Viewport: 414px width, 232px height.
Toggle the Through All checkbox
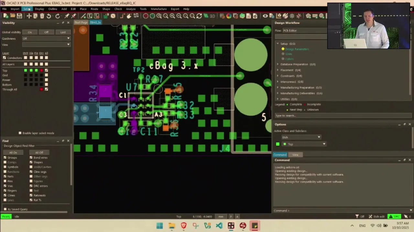[46, 89]
